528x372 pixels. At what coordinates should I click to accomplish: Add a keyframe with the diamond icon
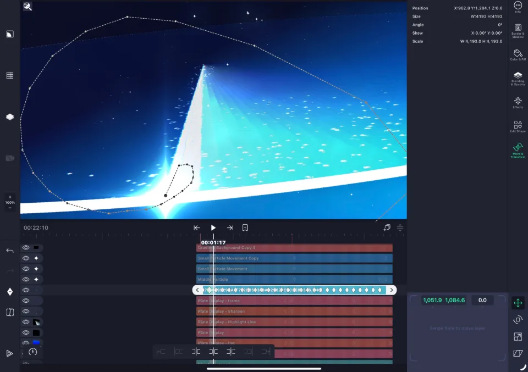10,292
